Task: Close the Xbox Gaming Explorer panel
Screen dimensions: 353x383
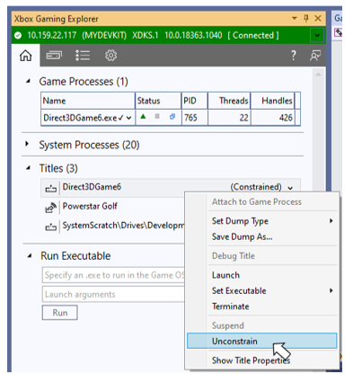Action: (318, 18)
